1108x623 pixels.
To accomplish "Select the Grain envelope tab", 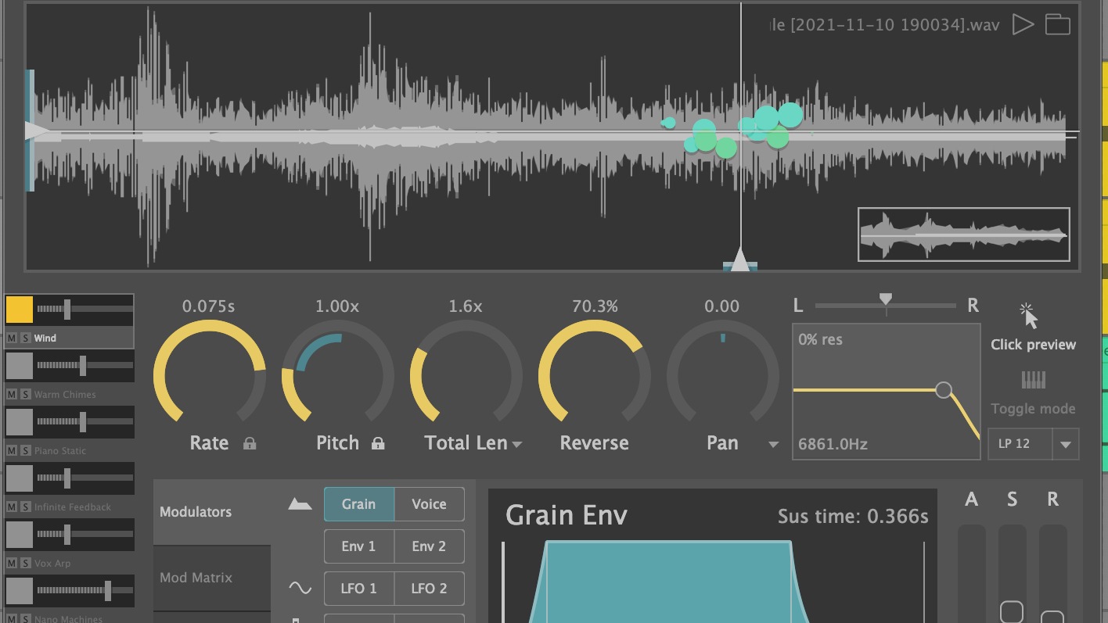I will coord(359,504).
